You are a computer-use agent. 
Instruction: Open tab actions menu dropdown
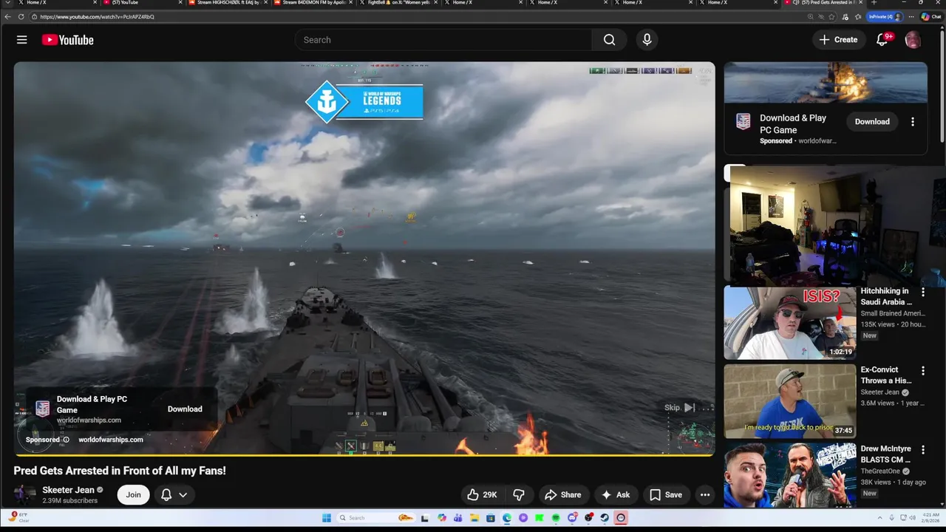pos(7,3)
